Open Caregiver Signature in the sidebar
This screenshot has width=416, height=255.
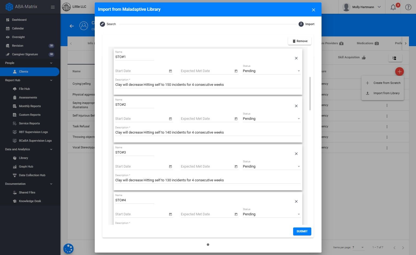click(x=25, y=54)
